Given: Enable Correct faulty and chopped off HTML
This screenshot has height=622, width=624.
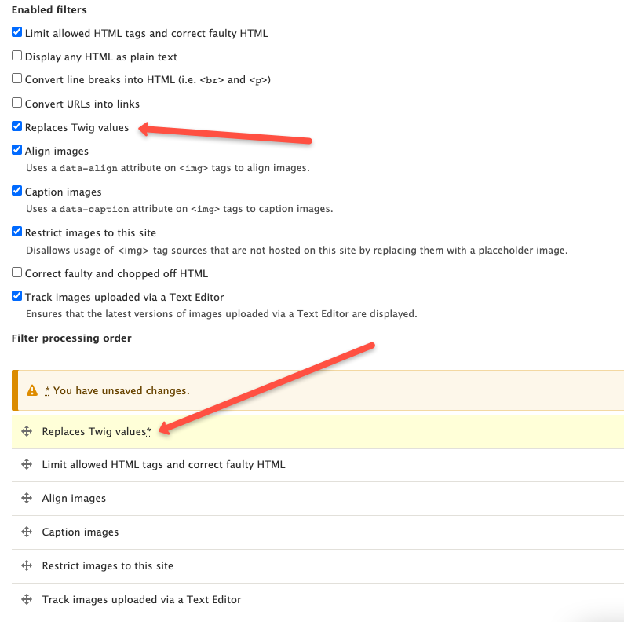Looking at the screenshot, I should point(16,273).
